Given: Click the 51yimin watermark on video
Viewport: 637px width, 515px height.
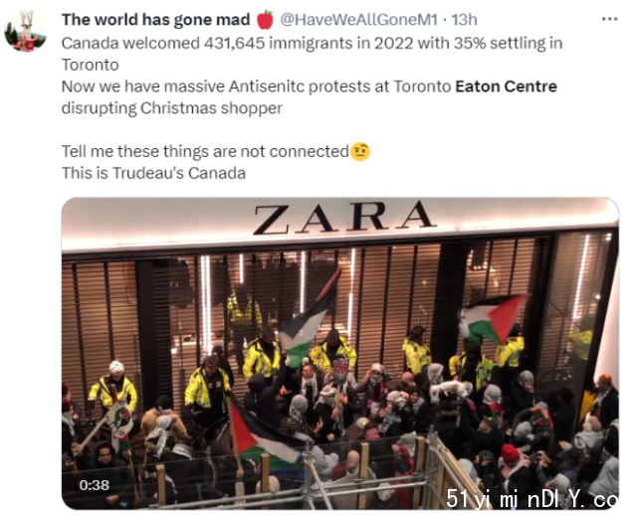Looking at the screenshot, I should [531, 499].
